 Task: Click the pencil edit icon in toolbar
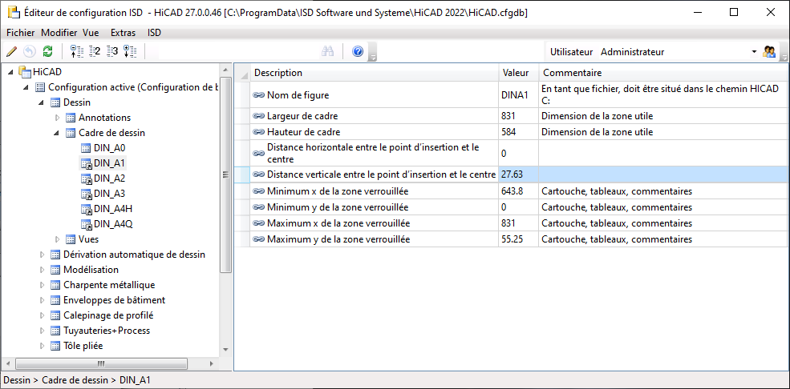pyautogui.click(x=12, y=51)
